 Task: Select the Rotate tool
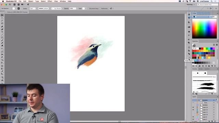click(x=2, y=49)
